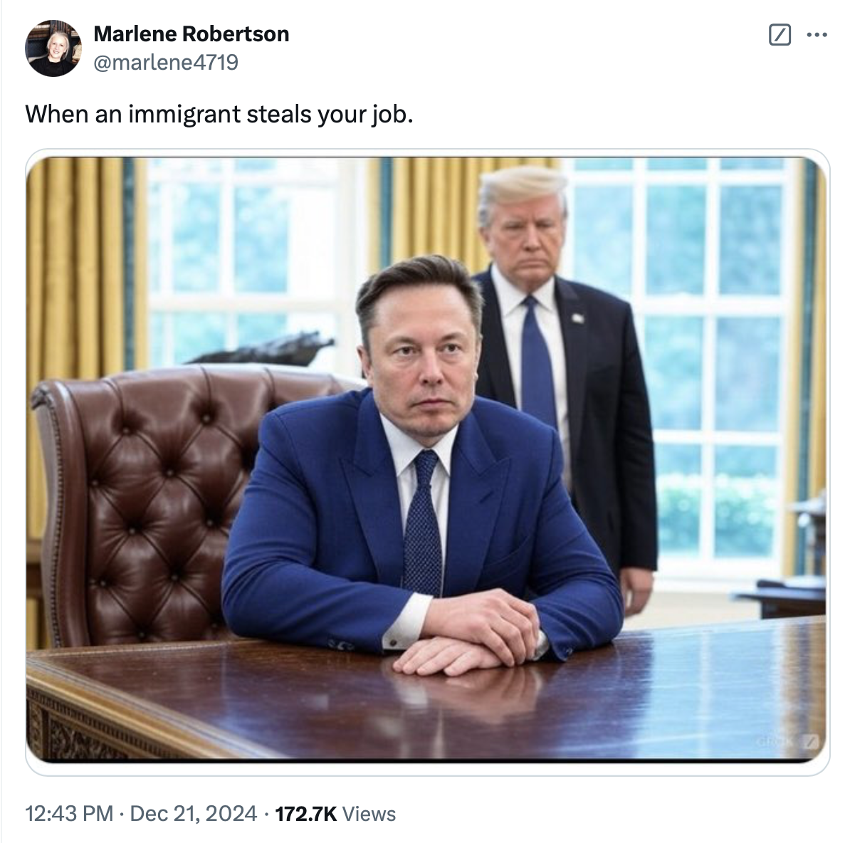Open the attached office photo
This screenshot has height=843, width=850.
426,460
